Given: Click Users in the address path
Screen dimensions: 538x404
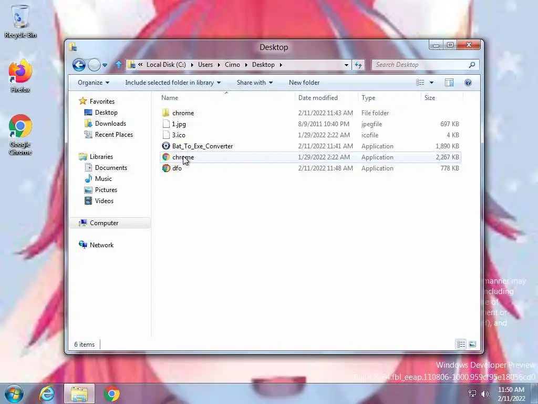Looking at the screenshot, I should (205, 65).
